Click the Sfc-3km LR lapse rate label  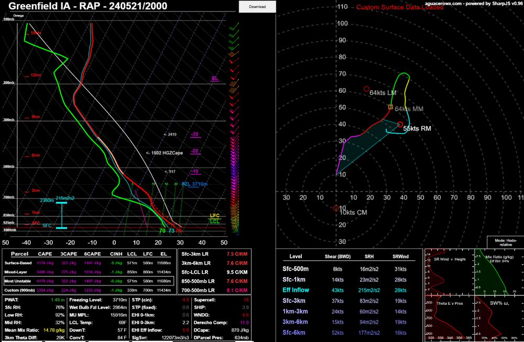pyautogui.click(x=194, y=254)
